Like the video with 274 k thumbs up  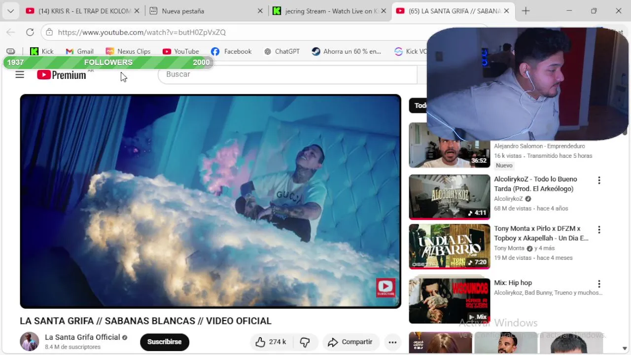272,342
